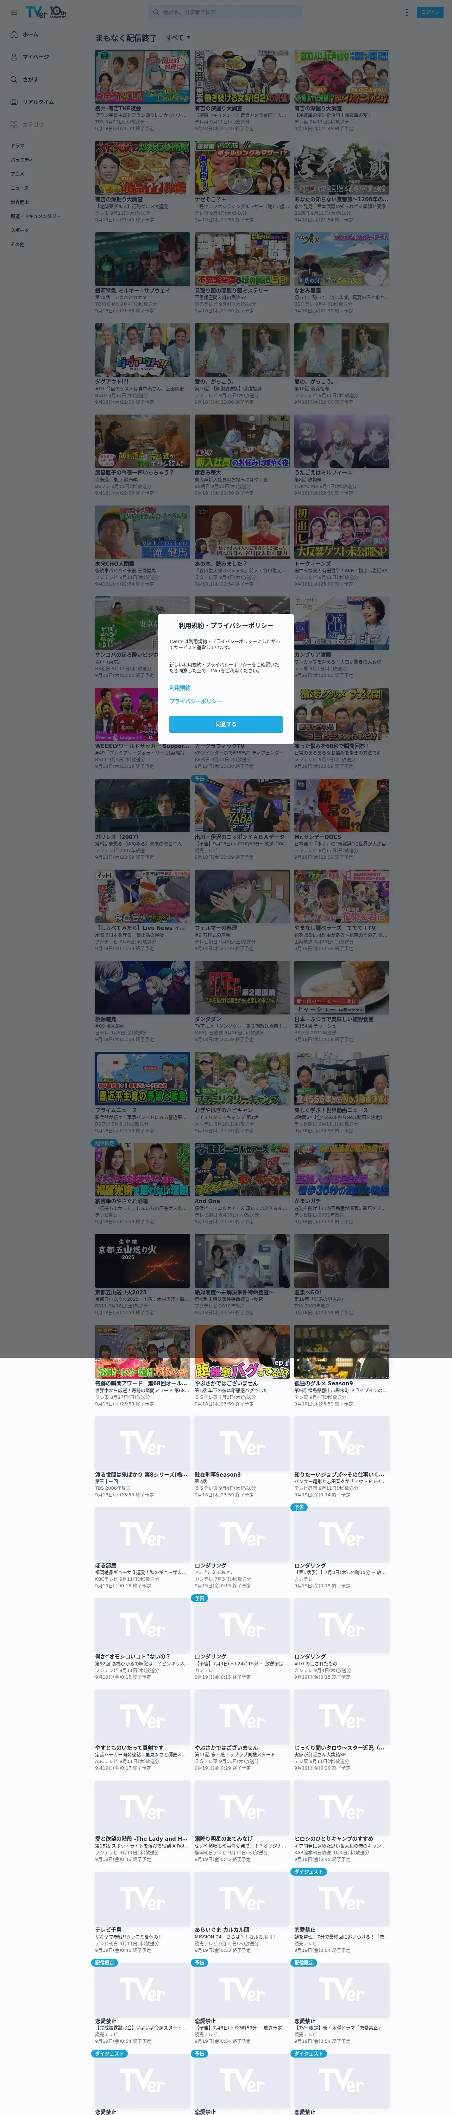
Task: Click title ヒロシのひとりキャンプのすすめ
Action: (333, 1839)
